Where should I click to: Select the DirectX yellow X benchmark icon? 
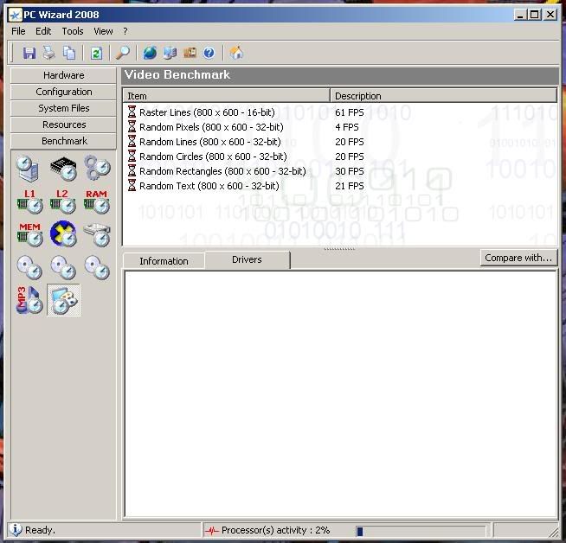coord(63,233)
